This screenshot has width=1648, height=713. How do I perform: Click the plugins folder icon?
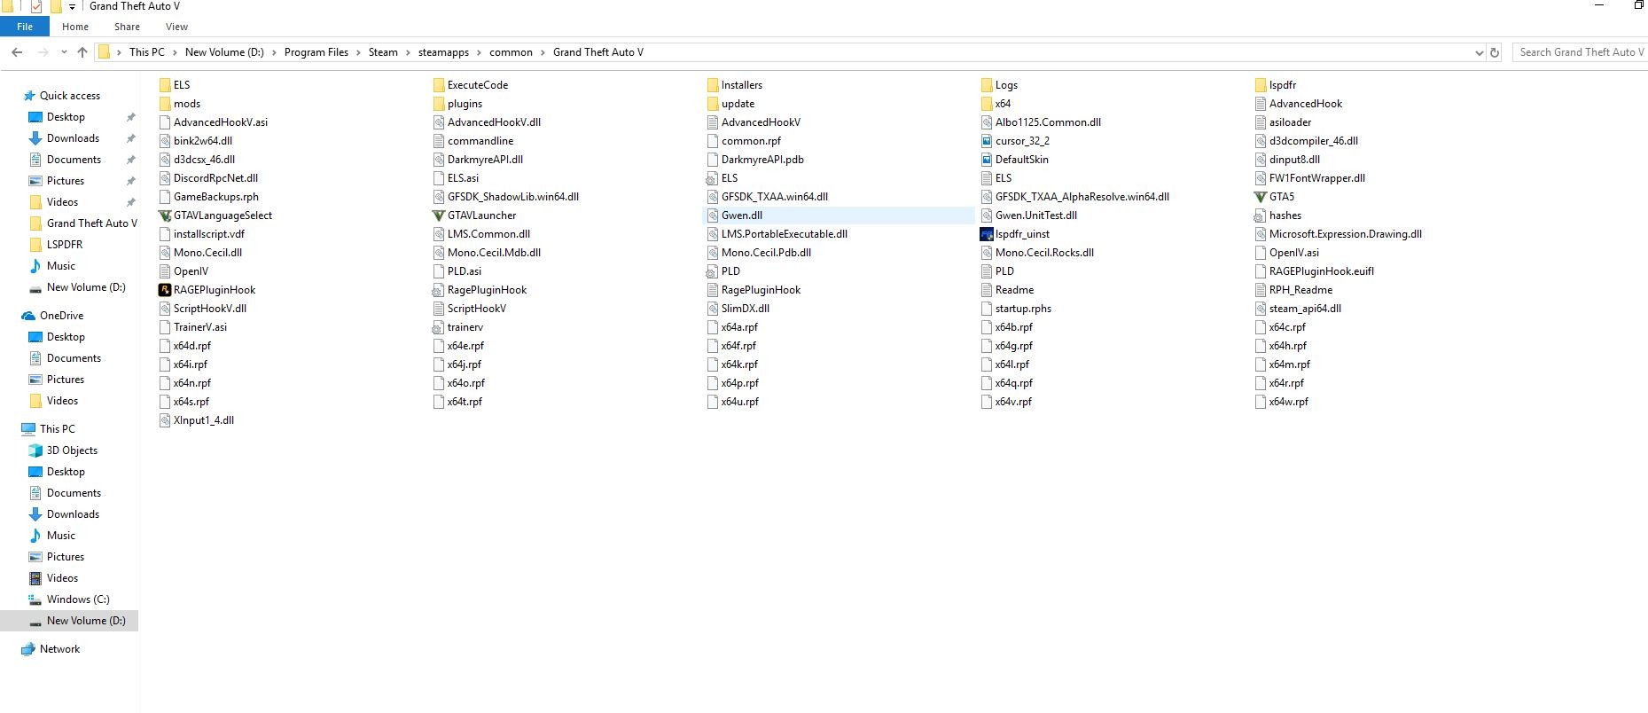[438, 104]
